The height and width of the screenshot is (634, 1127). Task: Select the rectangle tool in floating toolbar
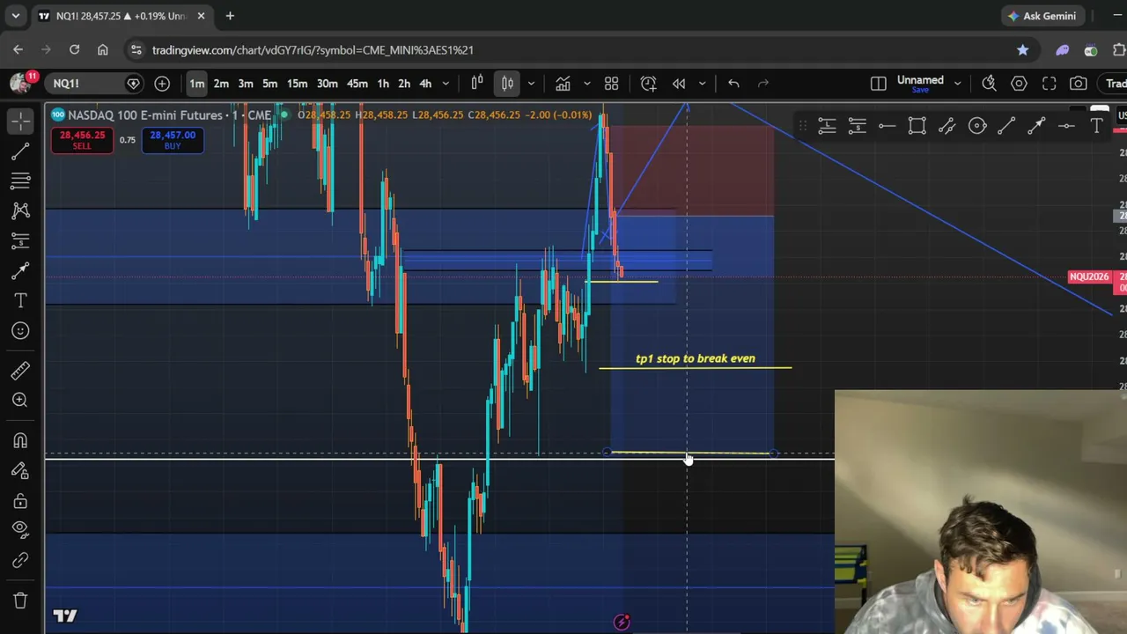coord(917,127)
